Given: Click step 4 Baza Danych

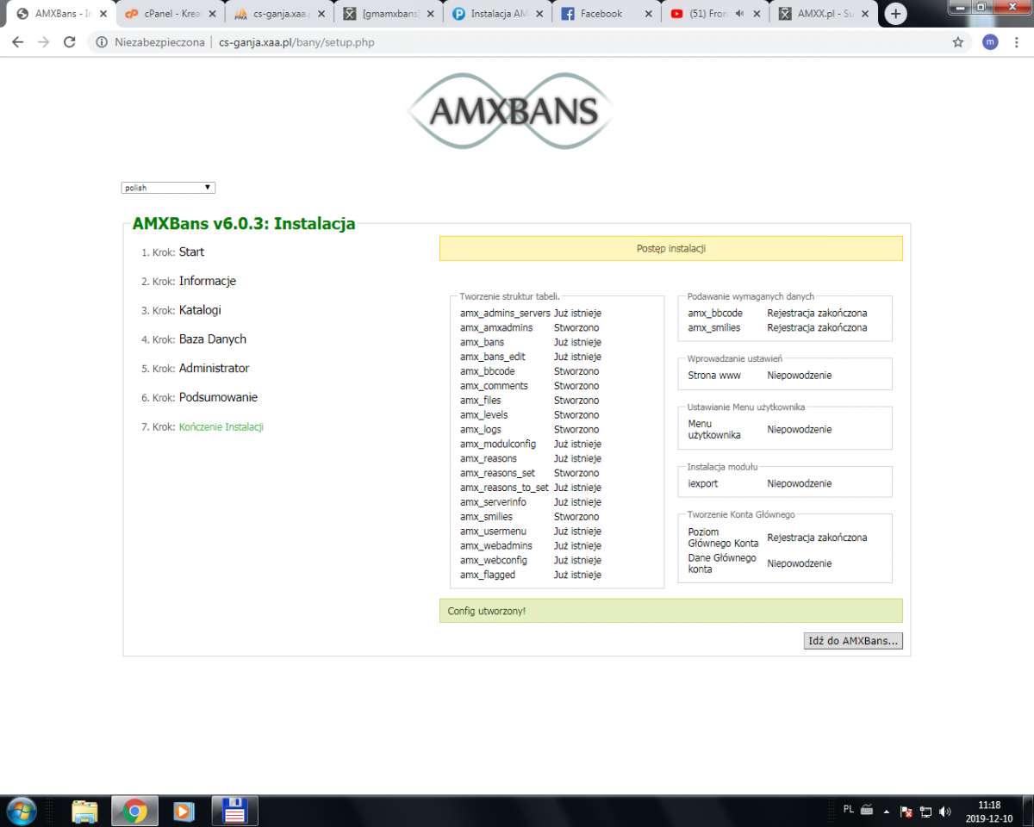Looking at the screenshot, I should coord(213,339).
